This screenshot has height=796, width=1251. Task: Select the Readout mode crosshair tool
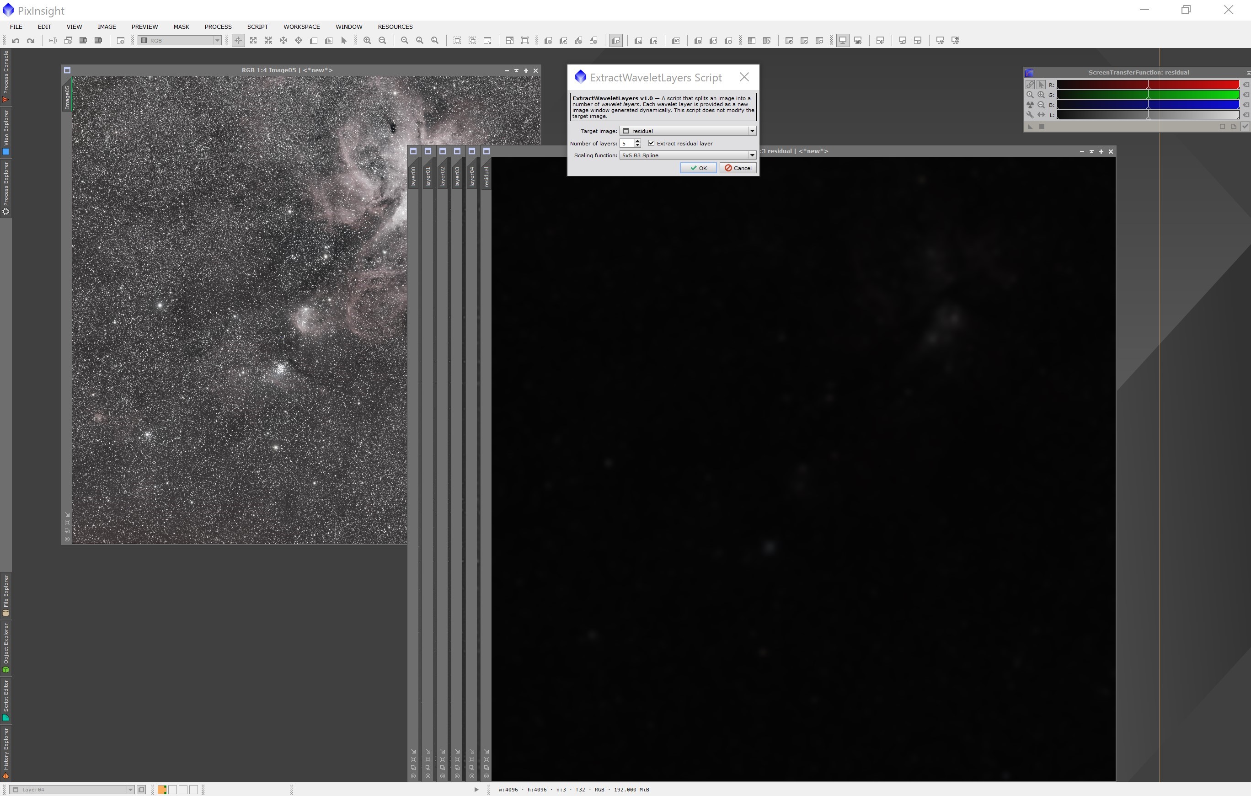238,41
